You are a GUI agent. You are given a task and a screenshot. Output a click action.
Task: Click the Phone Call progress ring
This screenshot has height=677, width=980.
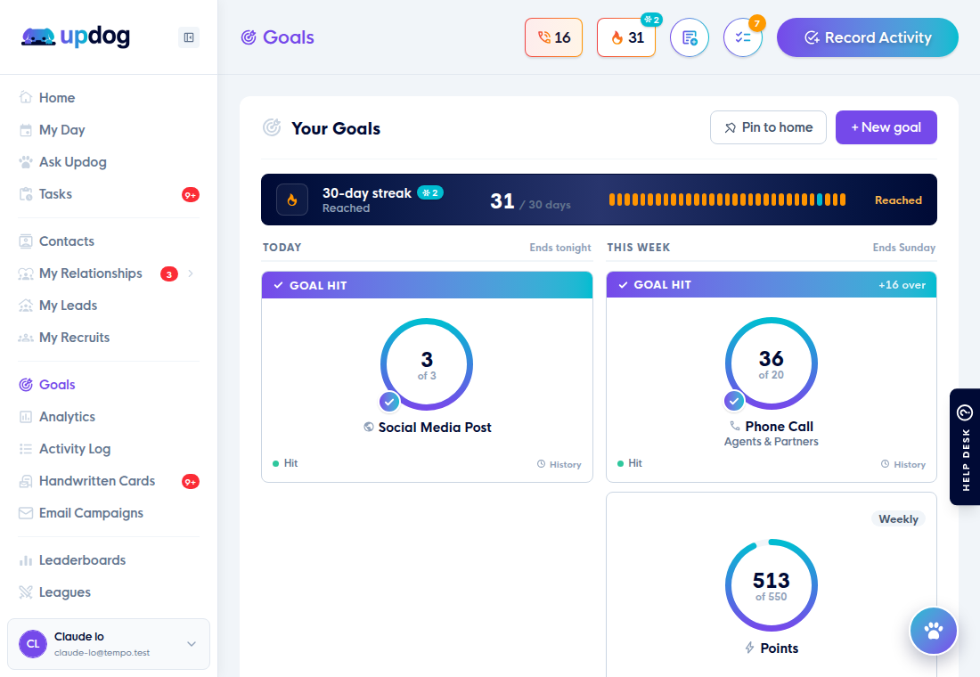click(x=772, y=363)
